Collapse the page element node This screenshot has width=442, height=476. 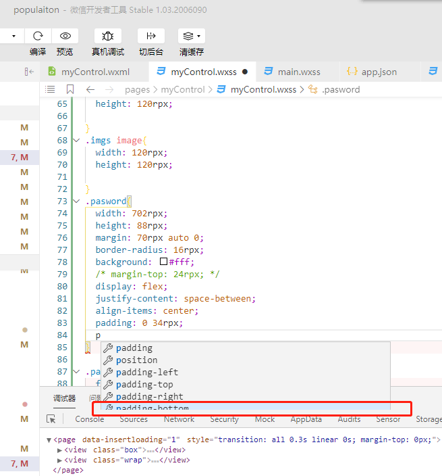[x=49, y=440]
